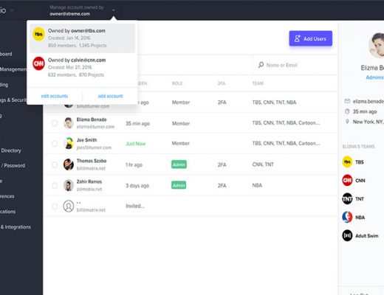Click Joe Smith's avatar
The height and width of the screenshot is (295, 384).
[x=69, y=143]
